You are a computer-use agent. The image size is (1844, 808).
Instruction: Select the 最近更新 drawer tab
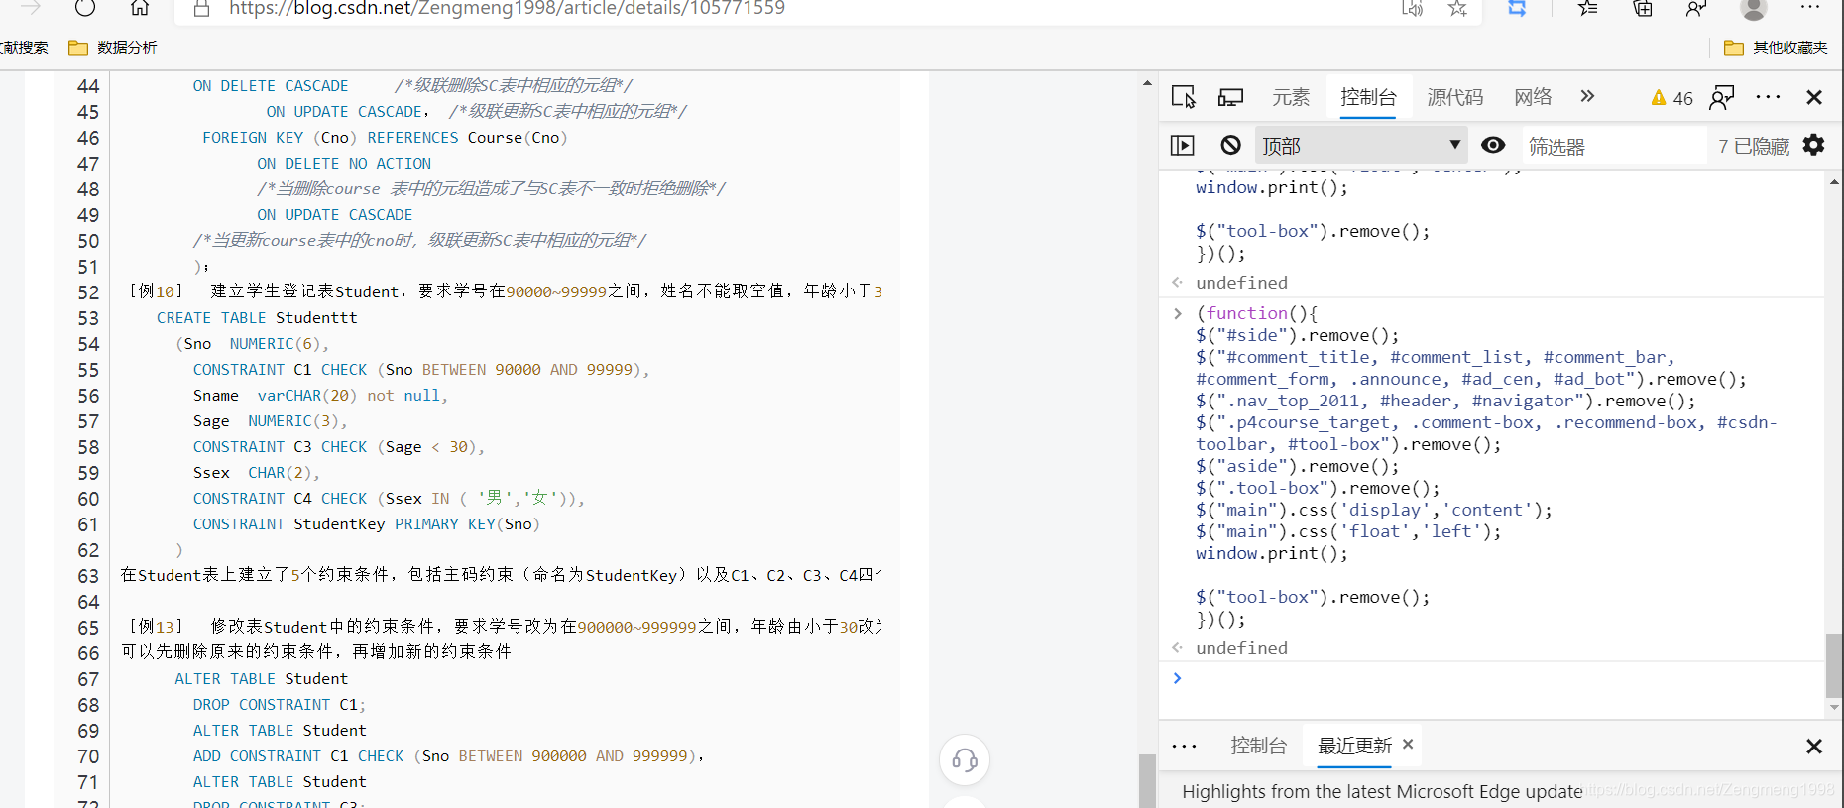point(1354,746)
